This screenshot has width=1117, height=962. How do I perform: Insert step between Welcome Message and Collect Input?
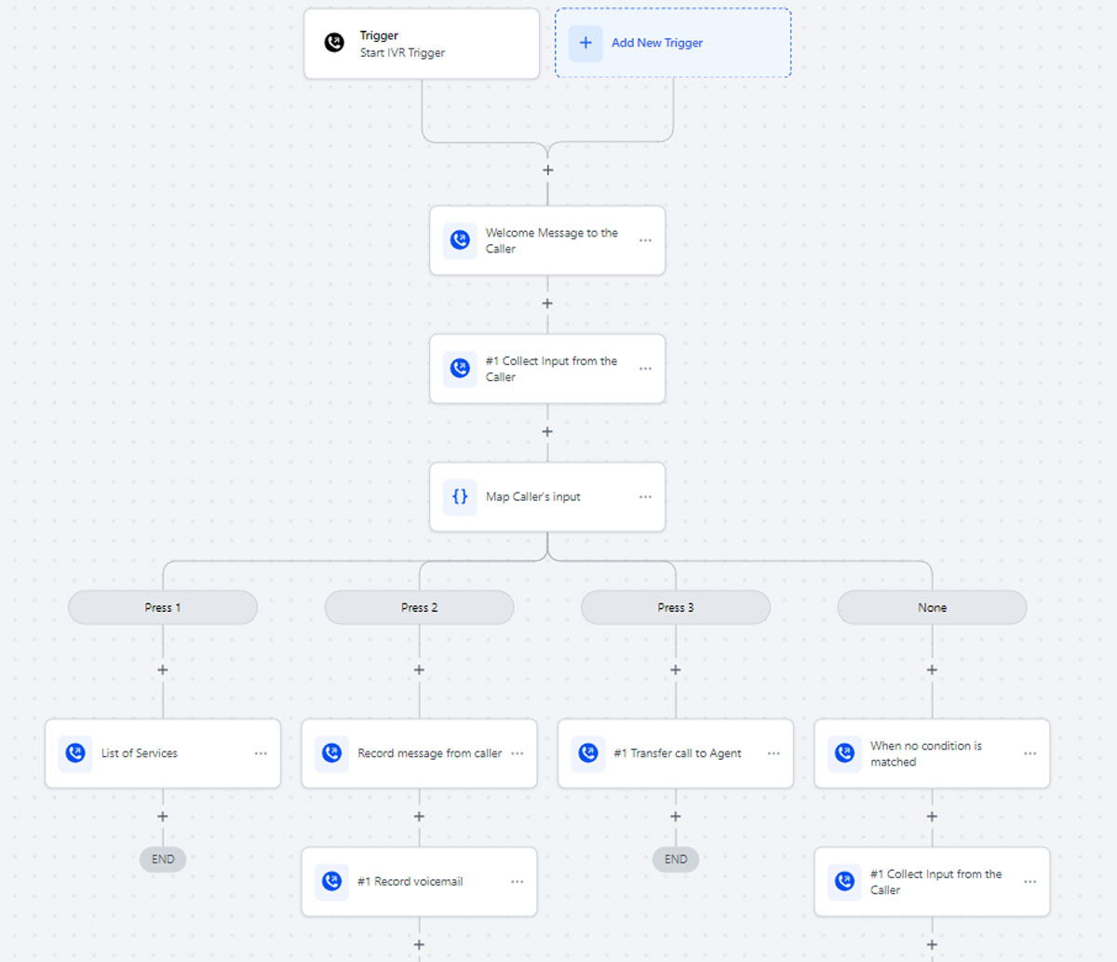pos(547,304)
